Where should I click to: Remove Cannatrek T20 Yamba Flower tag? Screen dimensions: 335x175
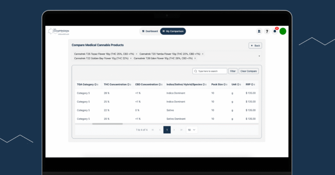203,54
